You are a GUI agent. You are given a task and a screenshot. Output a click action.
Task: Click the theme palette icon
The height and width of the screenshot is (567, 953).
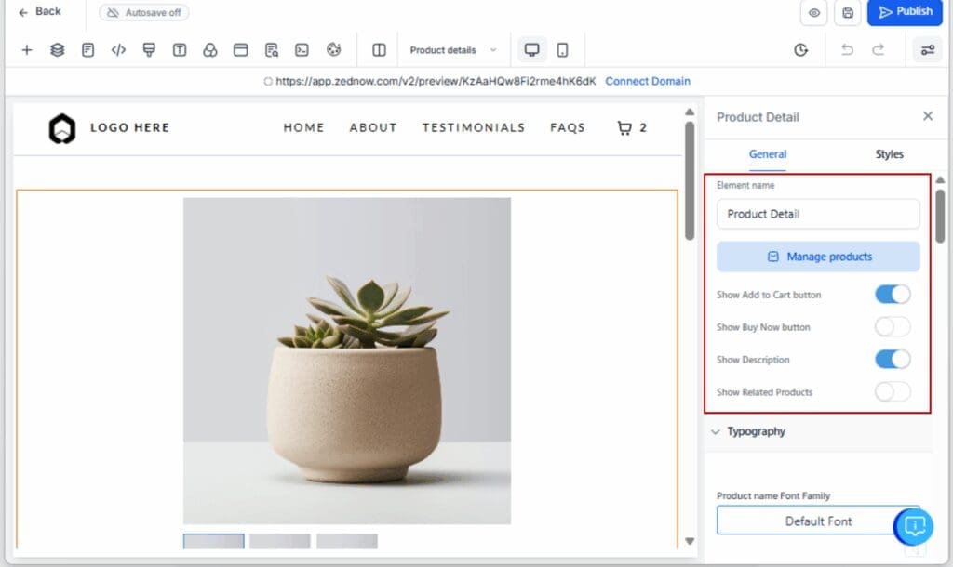click(x=333, y=49)
